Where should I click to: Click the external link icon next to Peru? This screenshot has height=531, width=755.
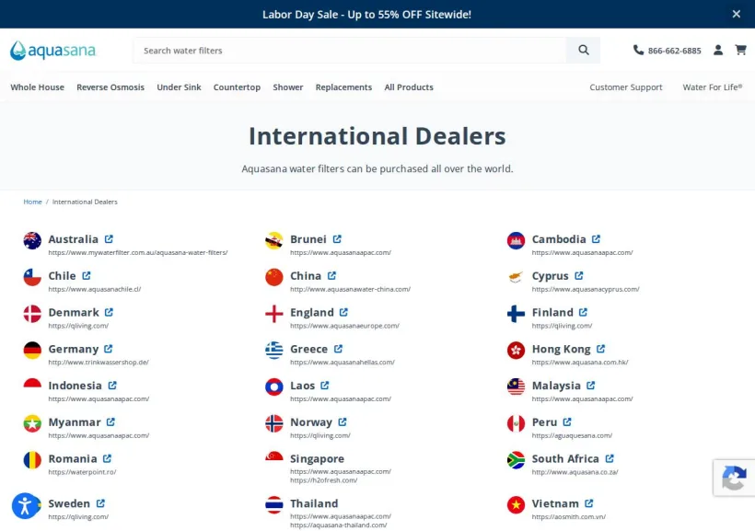(x=567, y=421)
